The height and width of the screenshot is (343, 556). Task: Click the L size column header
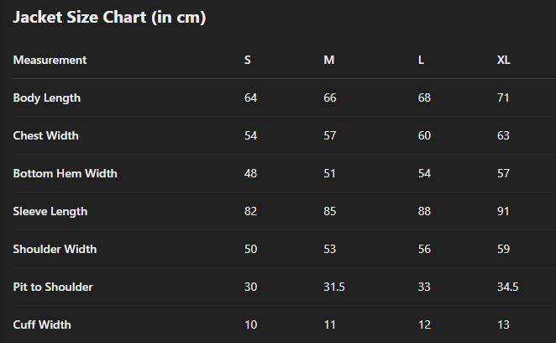point(421,60)
